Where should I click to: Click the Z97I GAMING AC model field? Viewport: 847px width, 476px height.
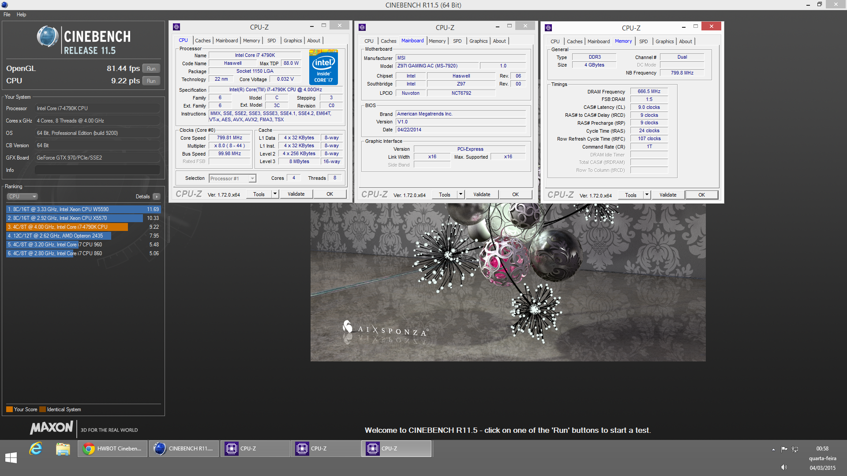click(437, 66)
